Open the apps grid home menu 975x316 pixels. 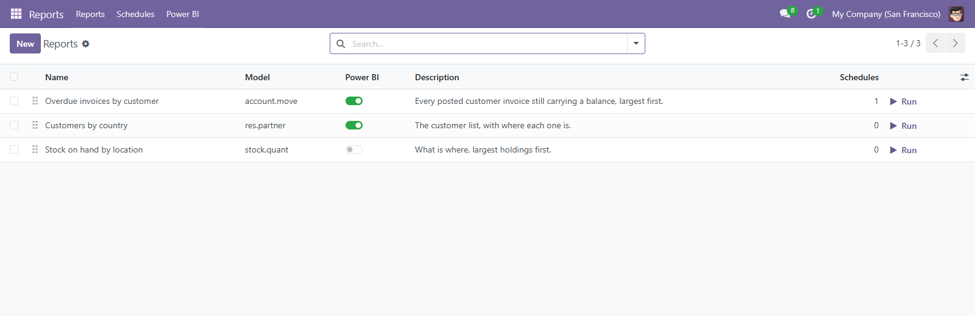(x=16, y=14)
